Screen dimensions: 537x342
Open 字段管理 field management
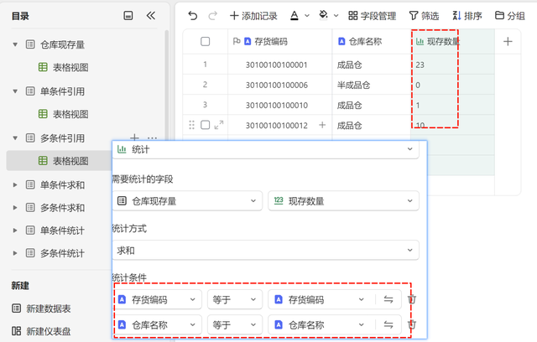[372, 16]
